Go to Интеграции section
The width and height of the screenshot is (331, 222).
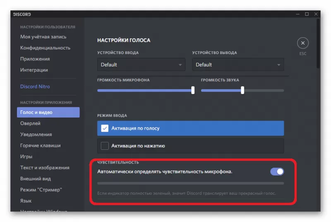pyautogui.click(x=34, y=70)
